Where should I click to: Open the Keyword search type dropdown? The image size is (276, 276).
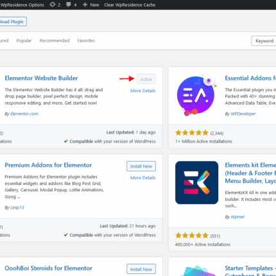coord(264,41)
